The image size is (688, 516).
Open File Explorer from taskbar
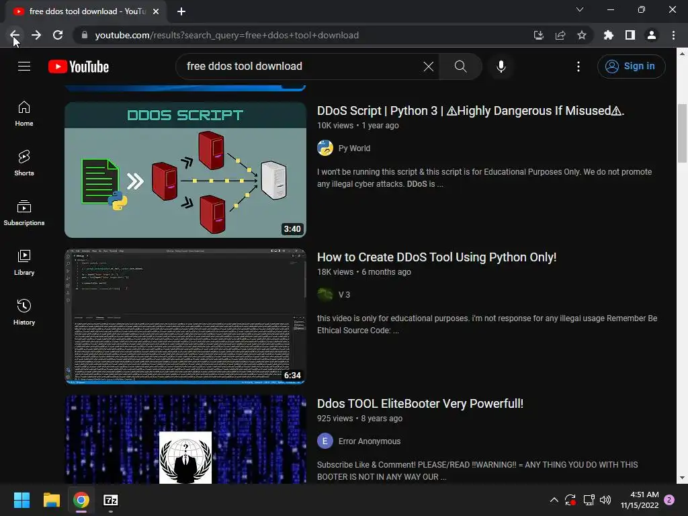tap(51, 500)
